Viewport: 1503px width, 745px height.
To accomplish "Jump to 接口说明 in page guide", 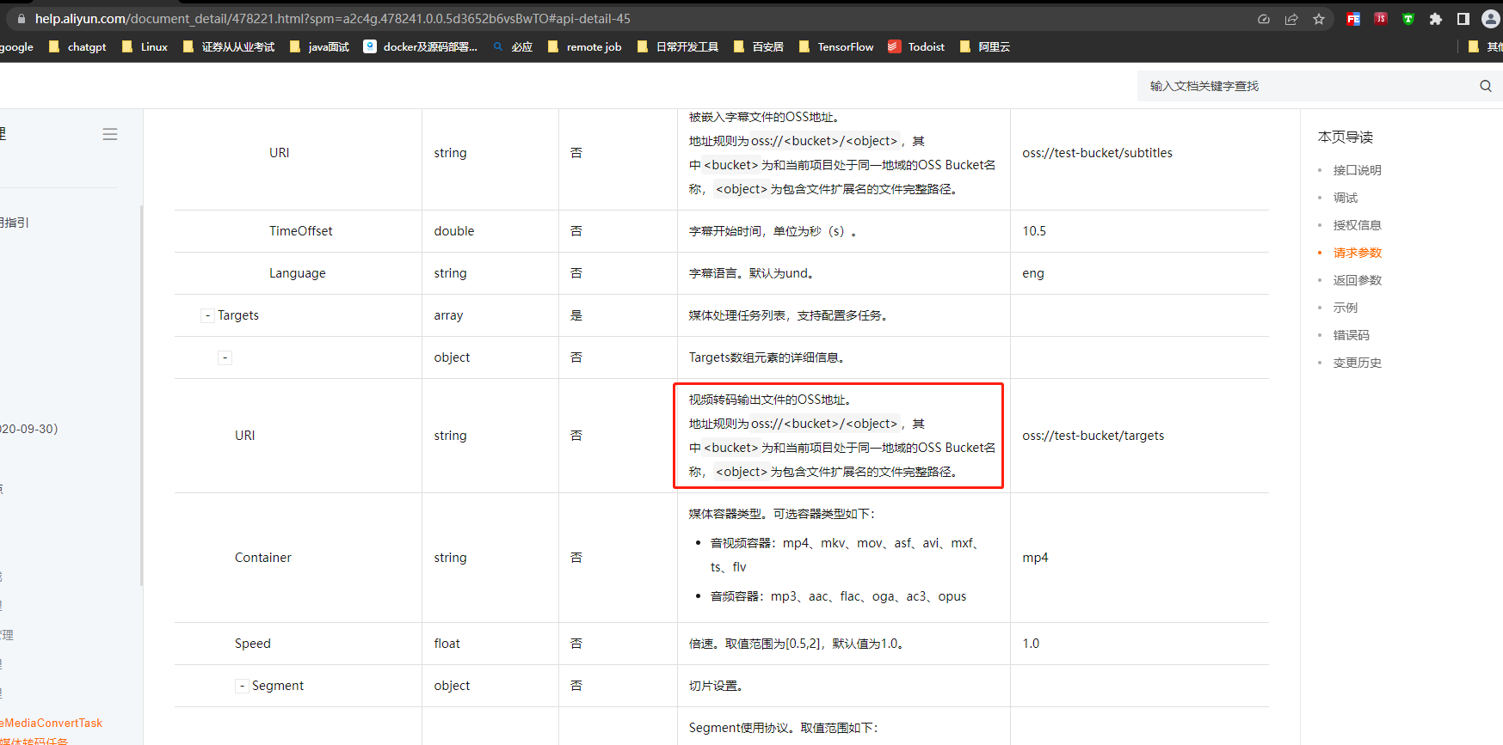I will pos(1357,170).
